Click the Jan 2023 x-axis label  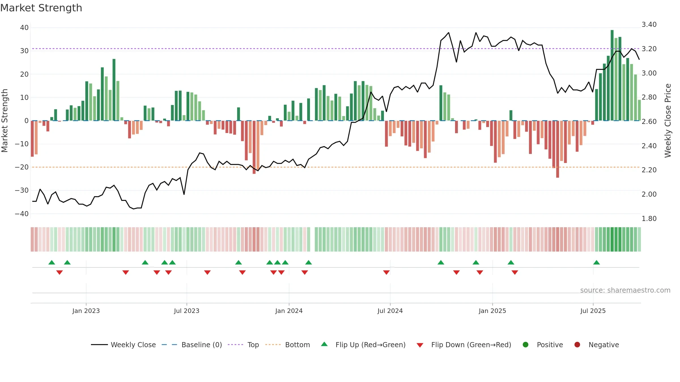[86, 311]
